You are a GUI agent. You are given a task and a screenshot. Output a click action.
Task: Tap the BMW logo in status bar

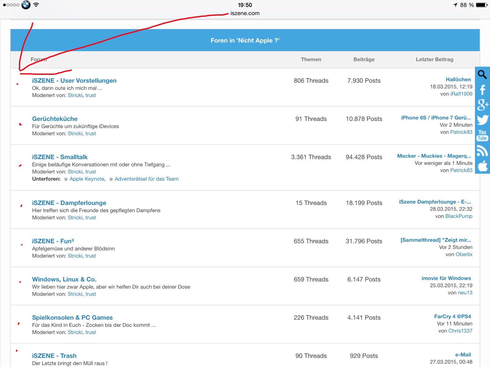click(26, 5)
